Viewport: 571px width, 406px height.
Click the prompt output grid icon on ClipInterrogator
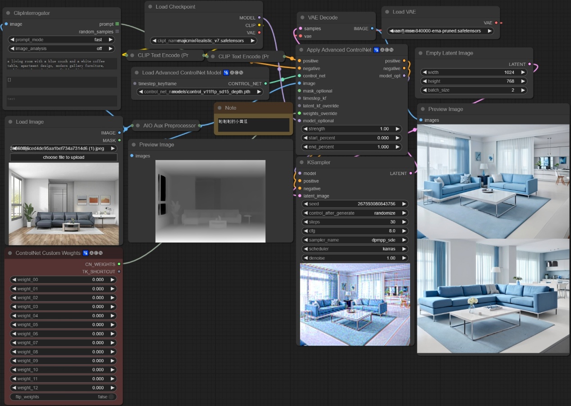[117, 24]
